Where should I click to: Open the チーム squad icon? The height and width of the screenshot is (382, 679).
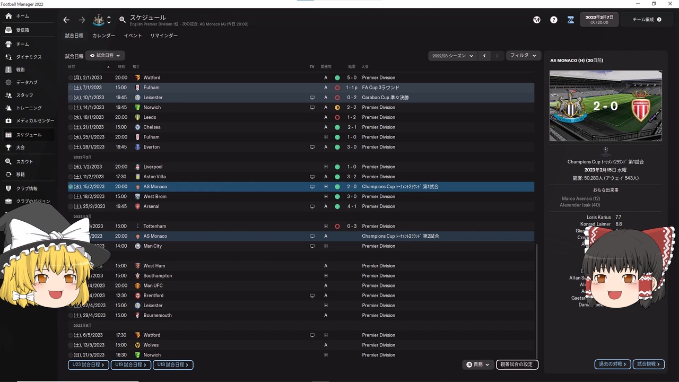(x=8, y=44)
